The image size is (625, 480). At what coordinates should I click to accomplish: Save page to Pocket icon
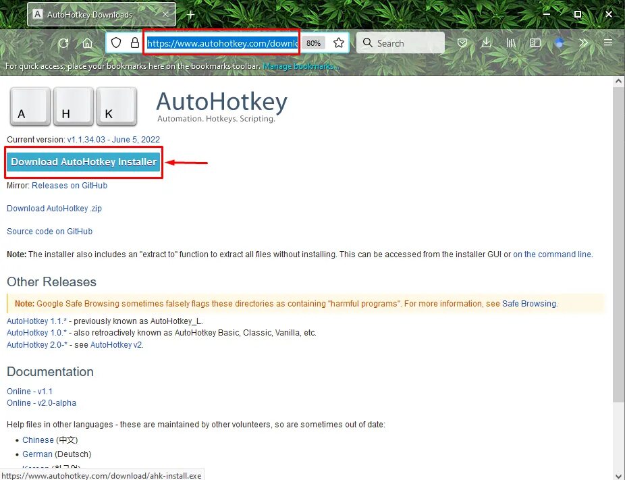pos(462,43)
